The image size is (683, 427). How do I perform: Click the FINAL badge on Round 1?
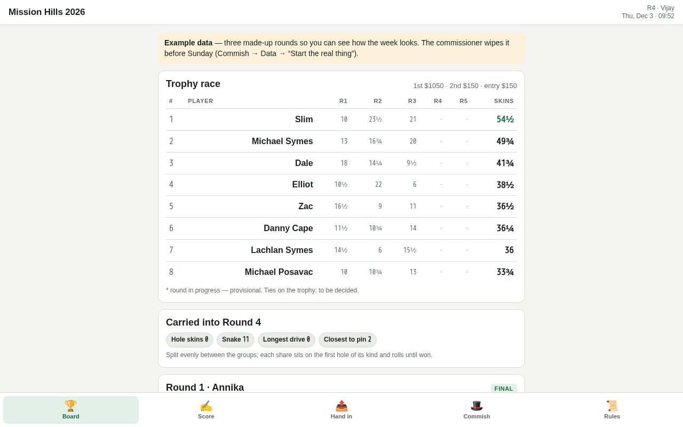tap(504, 389)
